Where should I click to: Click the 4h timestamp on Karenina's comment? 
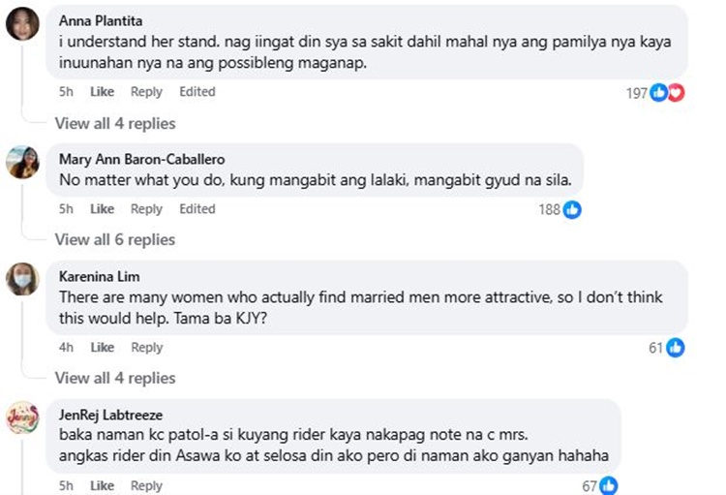(66, 348)
